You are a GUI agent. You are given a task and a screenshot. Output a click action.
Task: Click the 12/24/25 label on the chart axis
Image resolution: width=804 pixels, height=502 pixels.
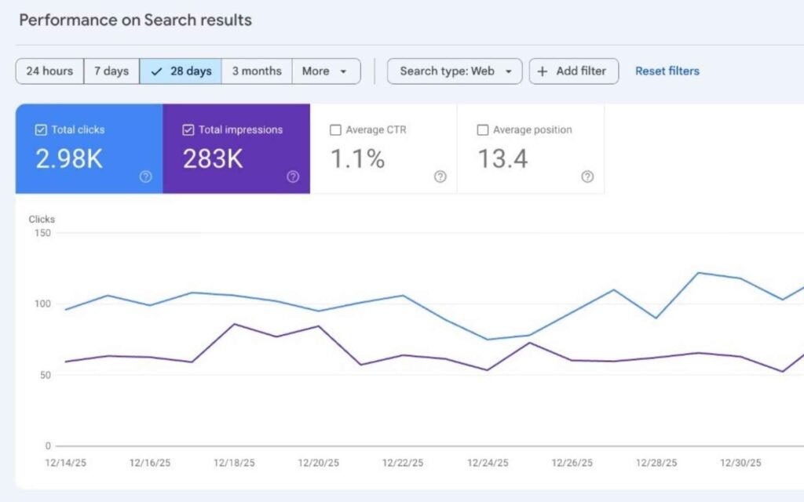487,463
